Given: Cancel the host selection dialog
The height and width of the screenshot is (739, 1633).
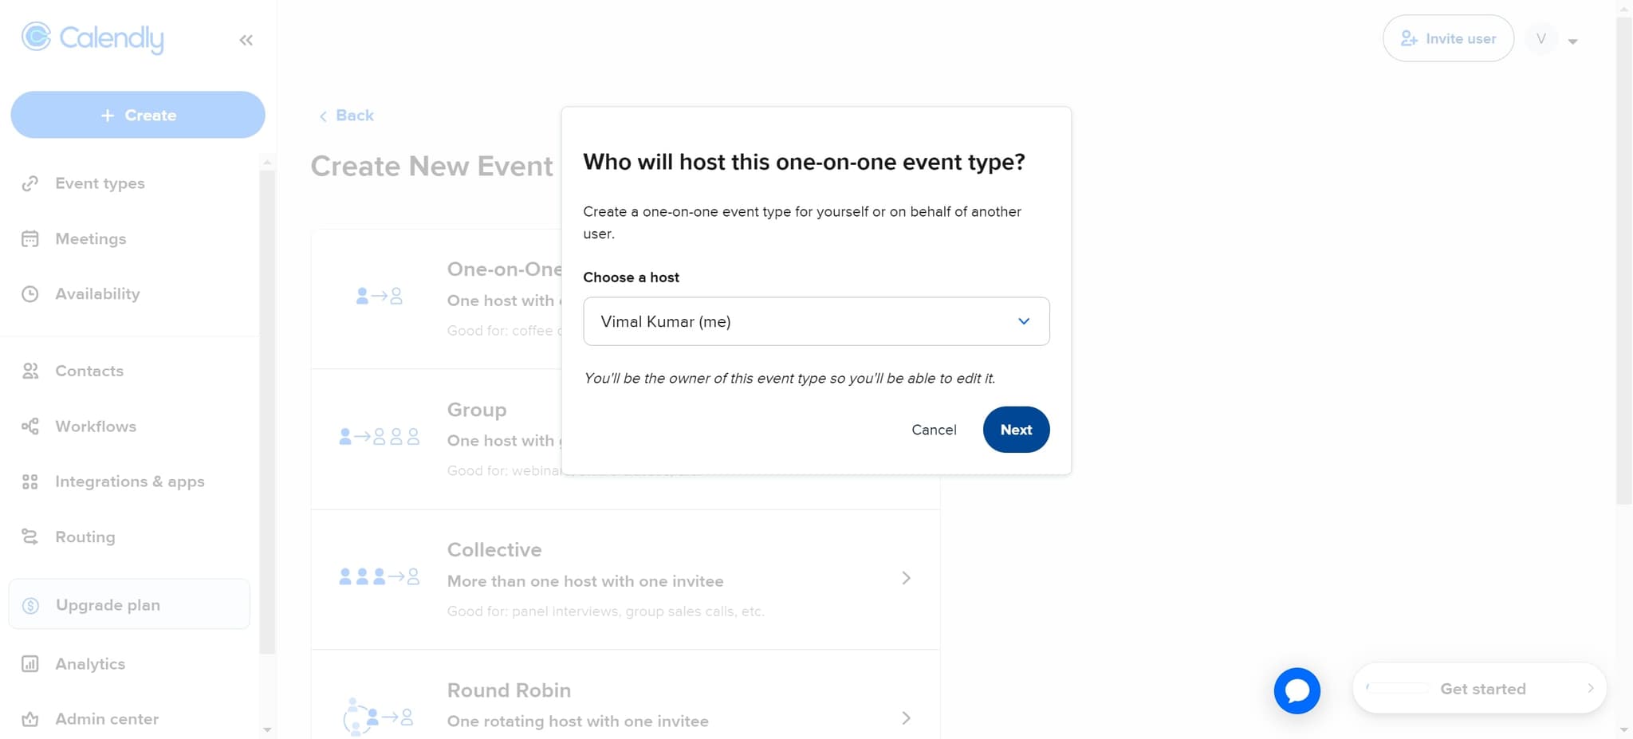Looking at the screenshot, I should click(x=934, y=430).
